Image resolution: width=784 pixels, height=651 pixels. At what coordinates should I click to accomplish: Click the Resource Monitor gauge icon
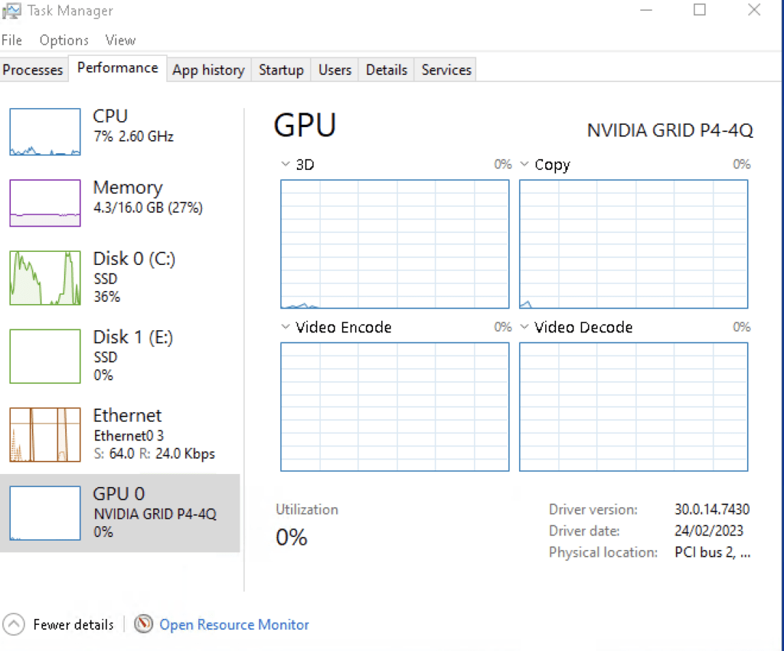click(x=143, y=624)
